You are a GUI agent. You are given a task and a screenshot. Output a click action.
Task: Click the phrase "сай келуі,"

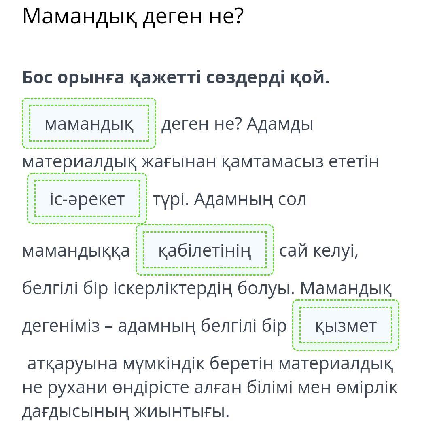pyautogui.click(x=319, y=250)
